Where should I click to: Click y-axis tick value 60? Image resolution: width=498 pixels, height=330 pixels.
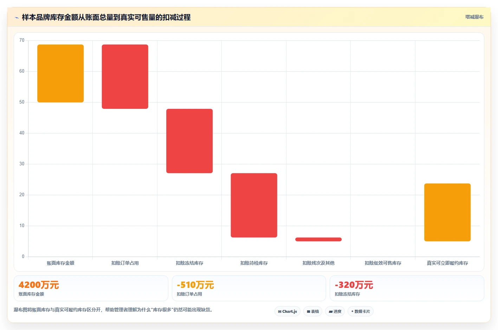[22, 71]
